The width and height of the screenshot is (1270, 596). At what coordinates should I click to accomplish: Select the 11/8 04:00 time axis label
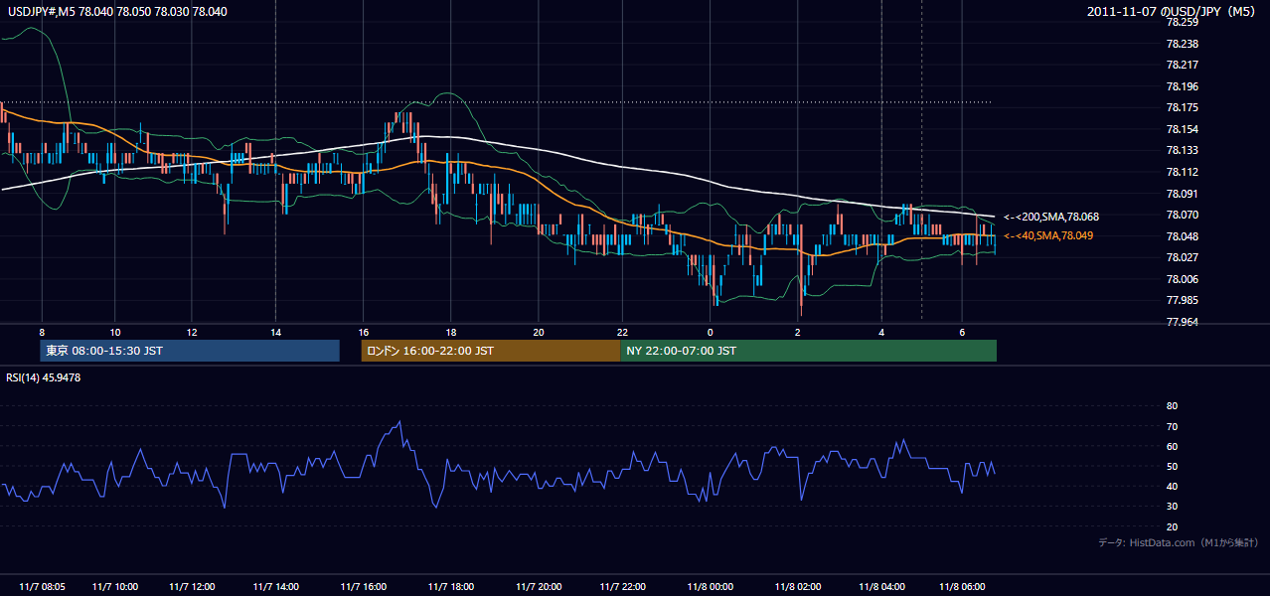[x=882, y=586]
